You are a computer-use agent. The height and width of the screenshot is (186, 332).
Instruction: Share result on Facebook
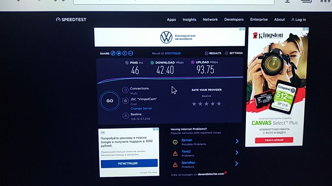tap(125, 53)
